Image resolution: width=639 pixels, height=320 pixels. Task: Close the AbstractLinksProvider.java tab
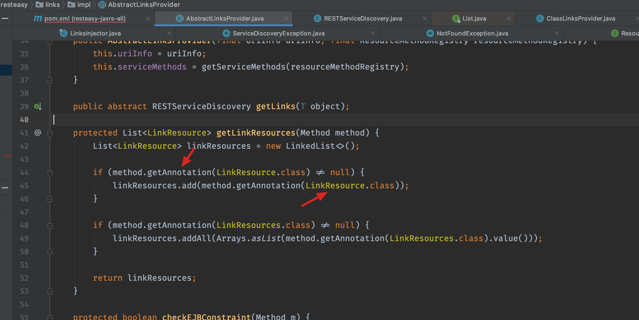click(286, 18)
